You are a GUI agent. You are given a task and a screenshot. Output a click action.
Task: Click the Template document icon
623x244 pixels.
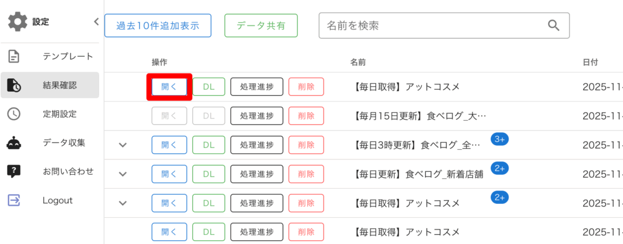point(13,56)
